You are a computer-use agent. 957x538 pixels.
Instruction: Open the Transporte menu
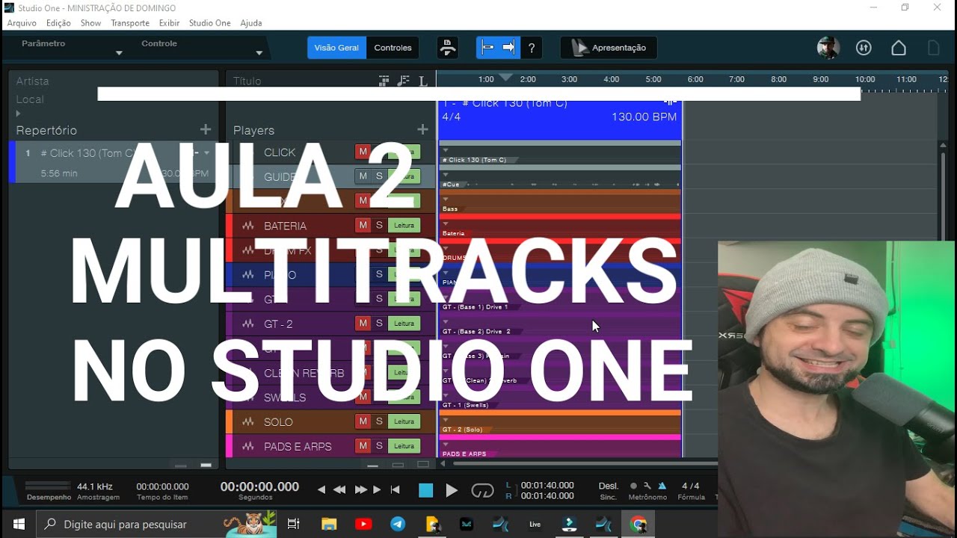pyautogui.click(x=130, y=23)
